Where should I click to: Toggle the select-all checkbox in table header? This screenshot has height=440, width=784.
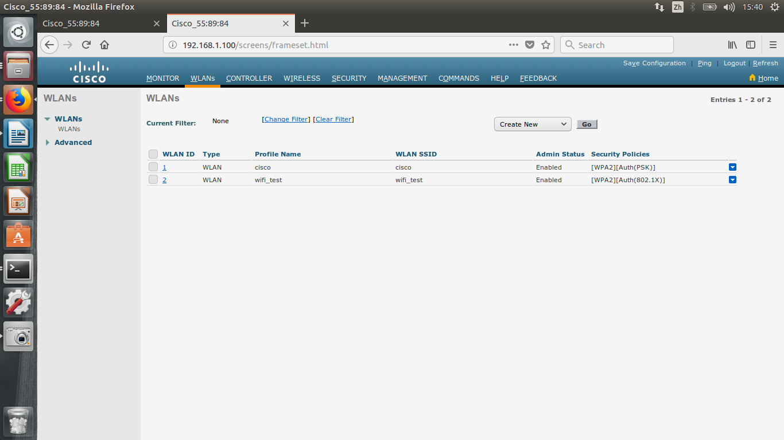point(153,154)
